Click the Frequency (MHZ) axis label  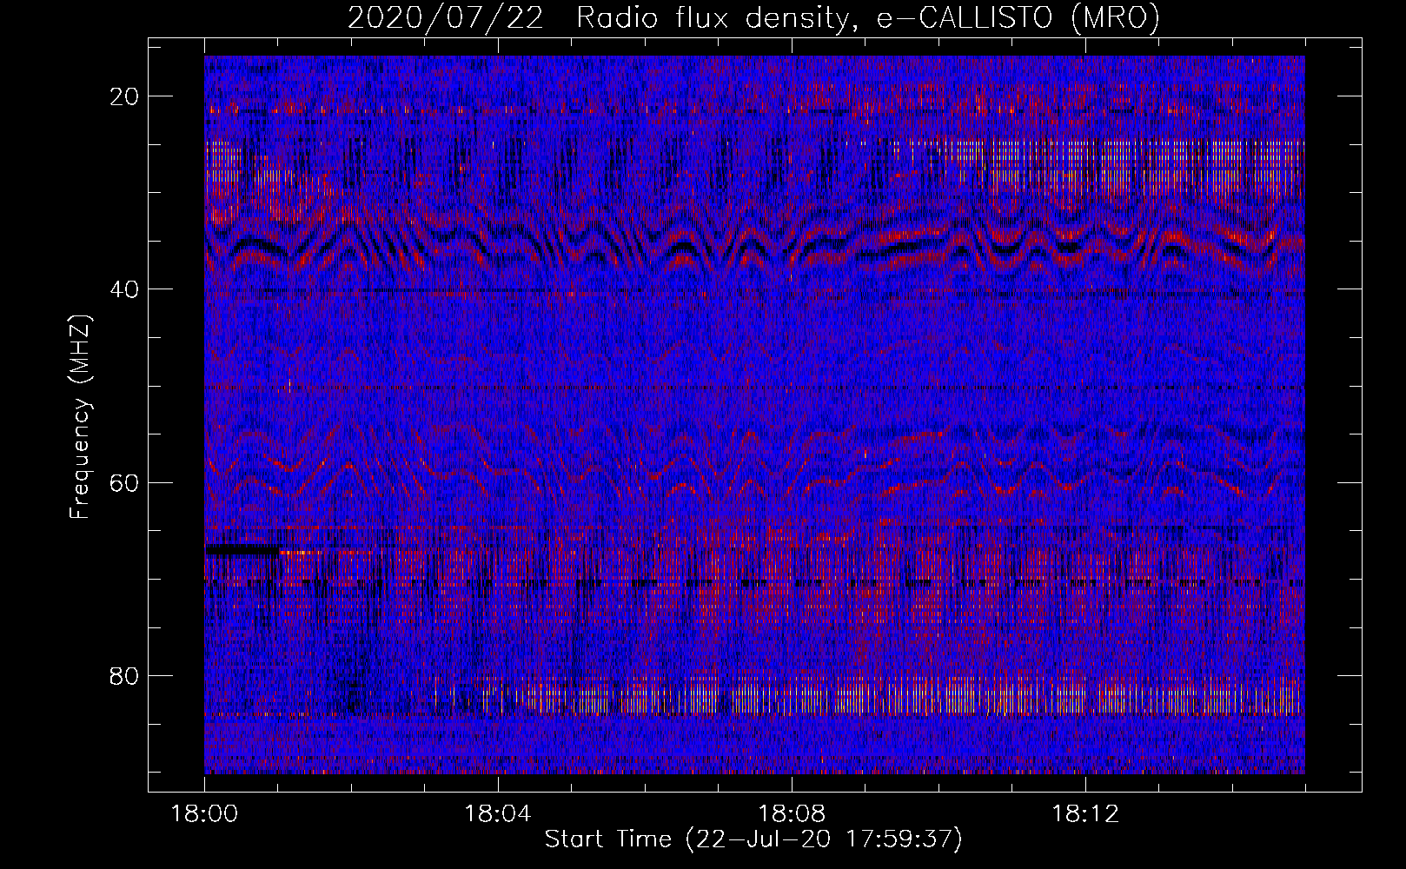(x=80, y=417)
